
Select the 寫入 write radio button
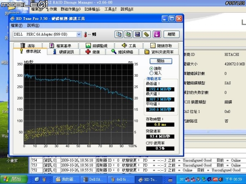click(151, 73)
